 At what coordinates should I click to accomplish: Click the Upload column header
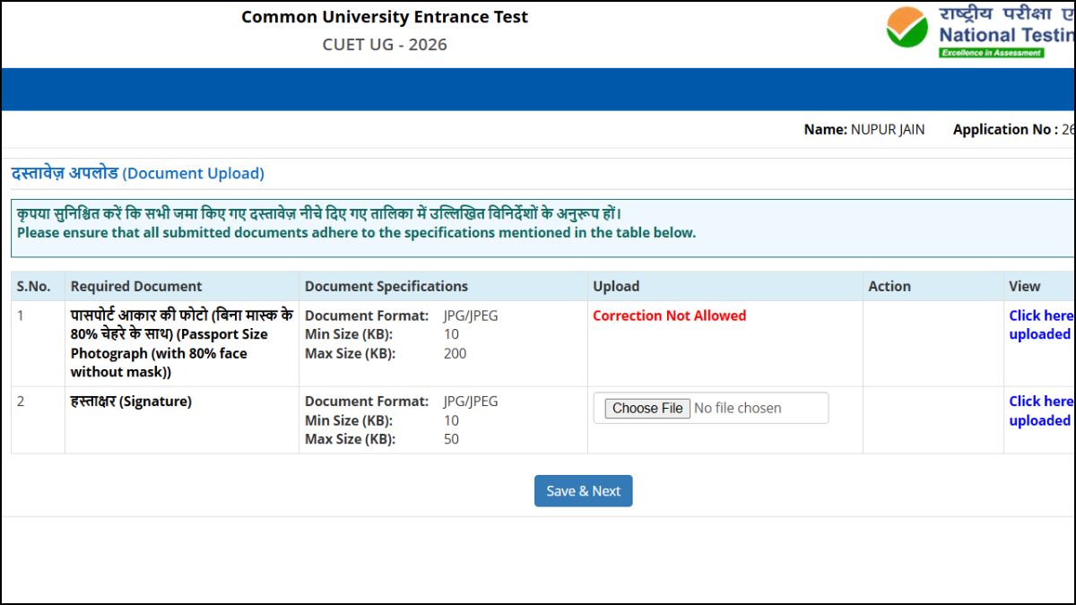pos(616,286)
